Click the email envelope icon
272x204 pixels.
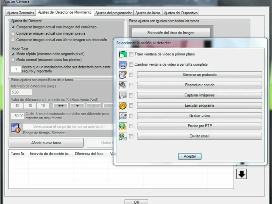(123, 136)
